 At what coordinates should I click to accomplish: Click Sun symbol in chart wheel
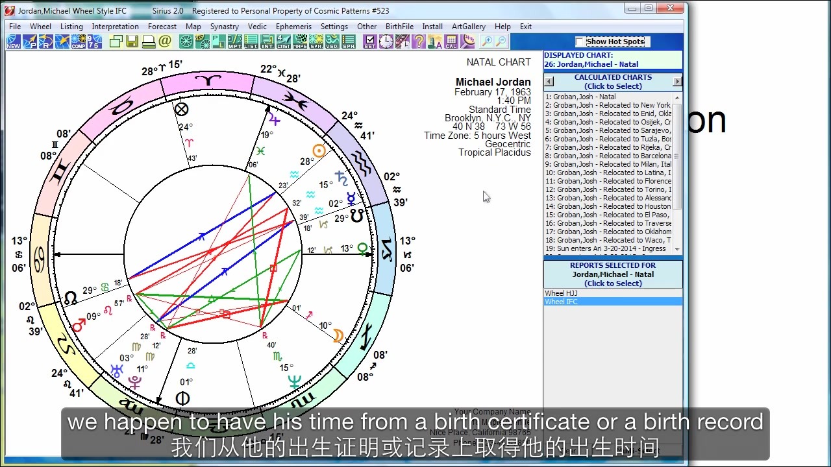pos(318,151)
